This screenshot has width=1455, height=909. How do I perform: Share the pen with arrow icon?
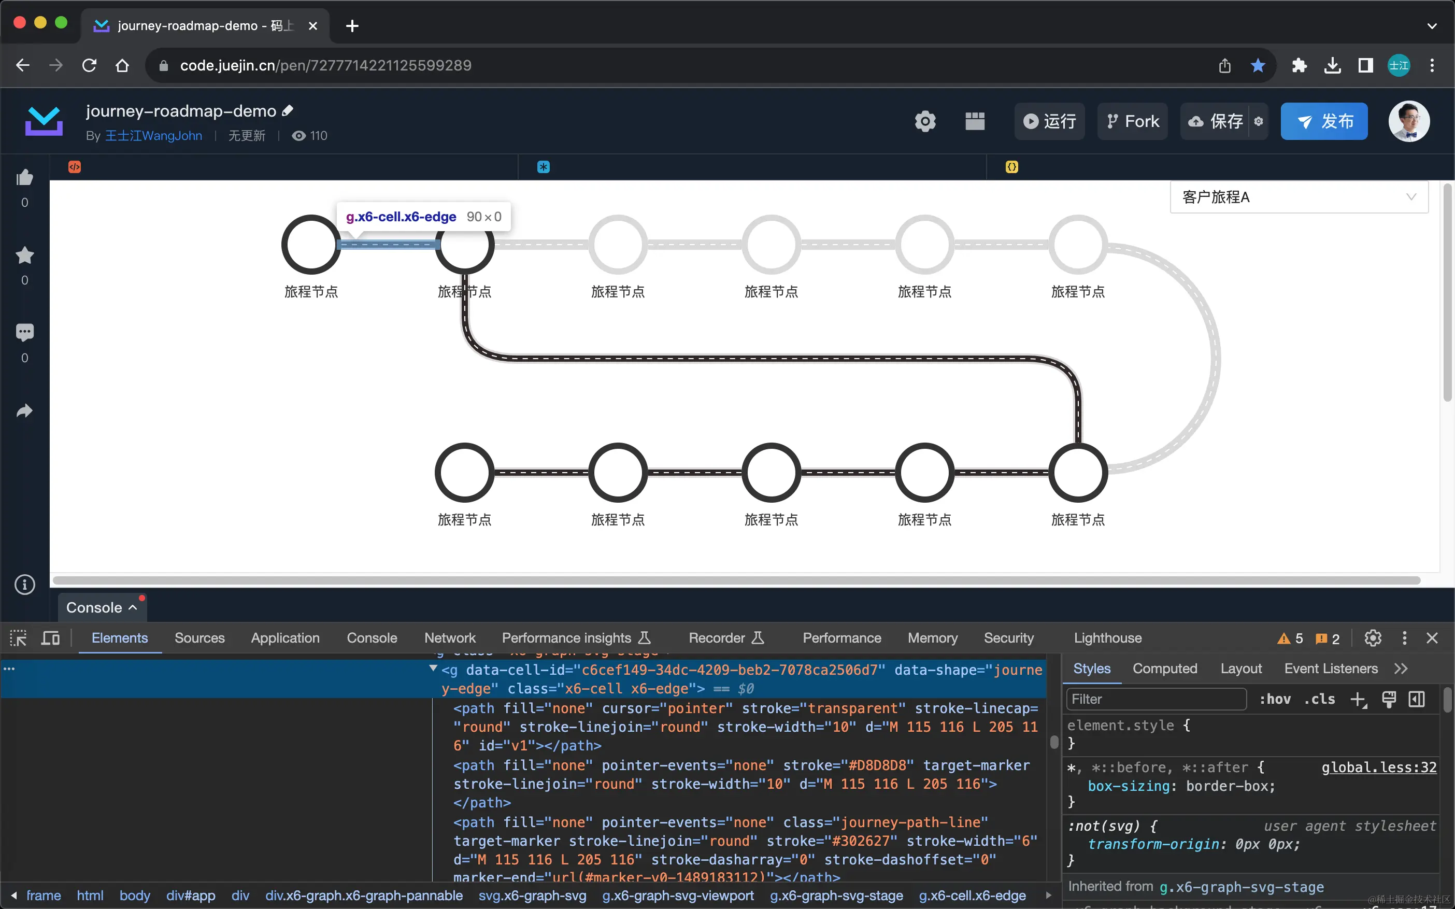point(25,411)
